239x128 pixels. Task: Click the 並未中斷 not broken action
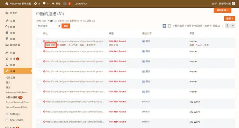click(x=73, y=45)
